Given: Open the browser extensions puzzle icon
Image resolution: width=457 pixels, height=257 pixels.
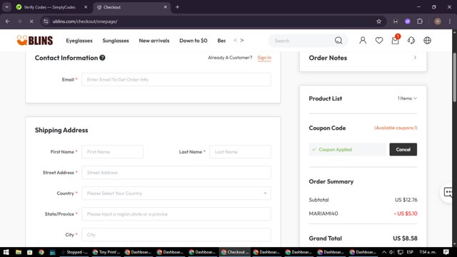Looking at the screenshot, I should pos(420,21).
